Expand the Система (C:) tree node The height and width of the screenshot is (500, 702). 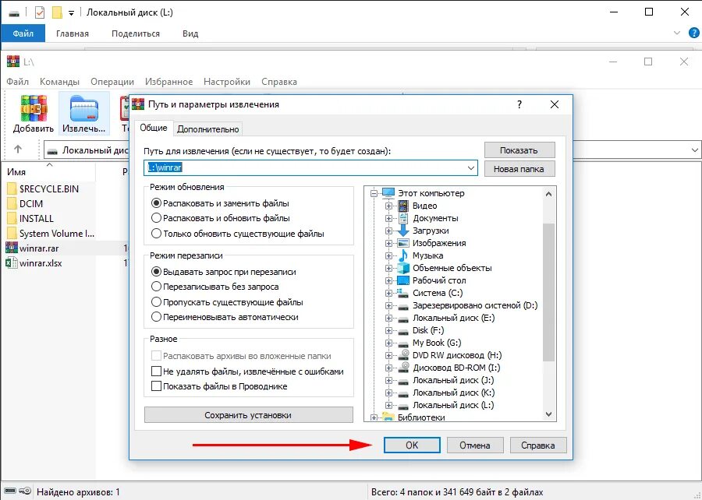point(388,293)
